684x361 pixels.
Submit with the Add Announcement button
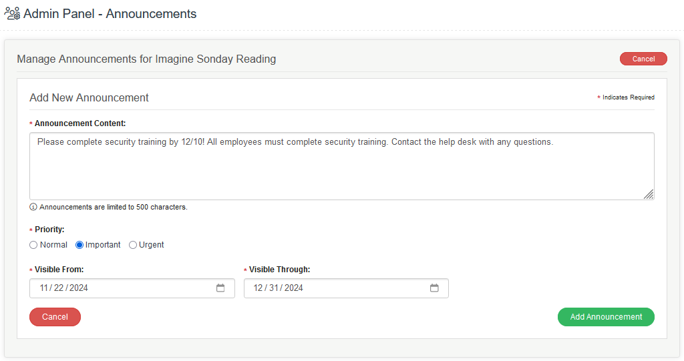coord(606,317)
